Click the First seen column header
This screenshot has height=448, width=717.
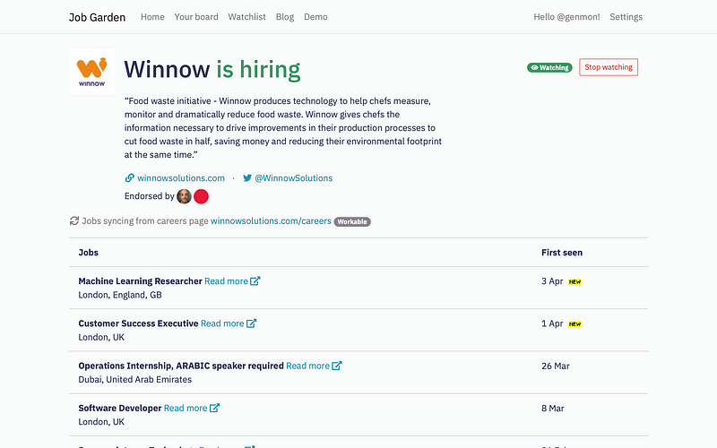coord(562,253)
